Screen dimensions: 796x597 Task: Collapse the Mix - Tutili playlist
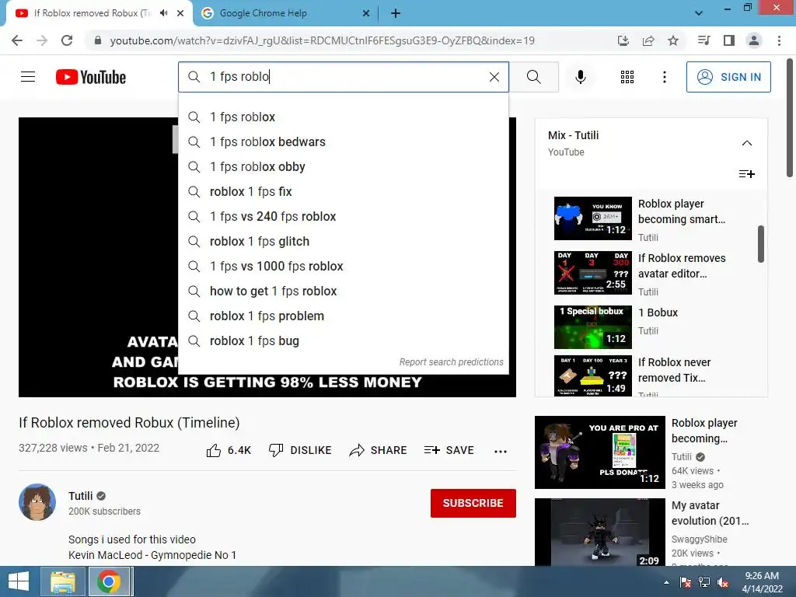click(747, 143)
